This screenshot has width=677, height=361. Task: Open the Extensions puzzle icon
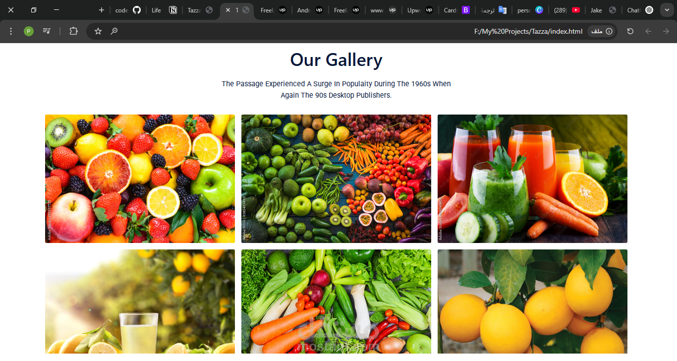[x=73, y=31]
